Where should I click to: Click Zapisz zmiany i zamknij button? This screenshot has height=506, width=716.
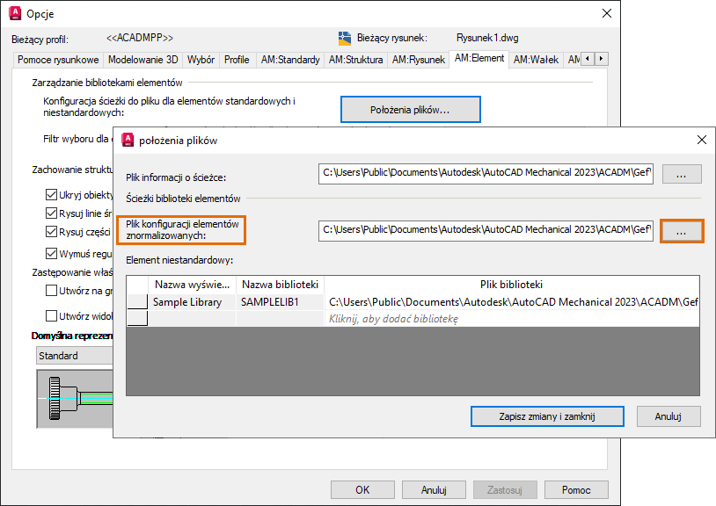pyautogui.click(x=547, y=416)
